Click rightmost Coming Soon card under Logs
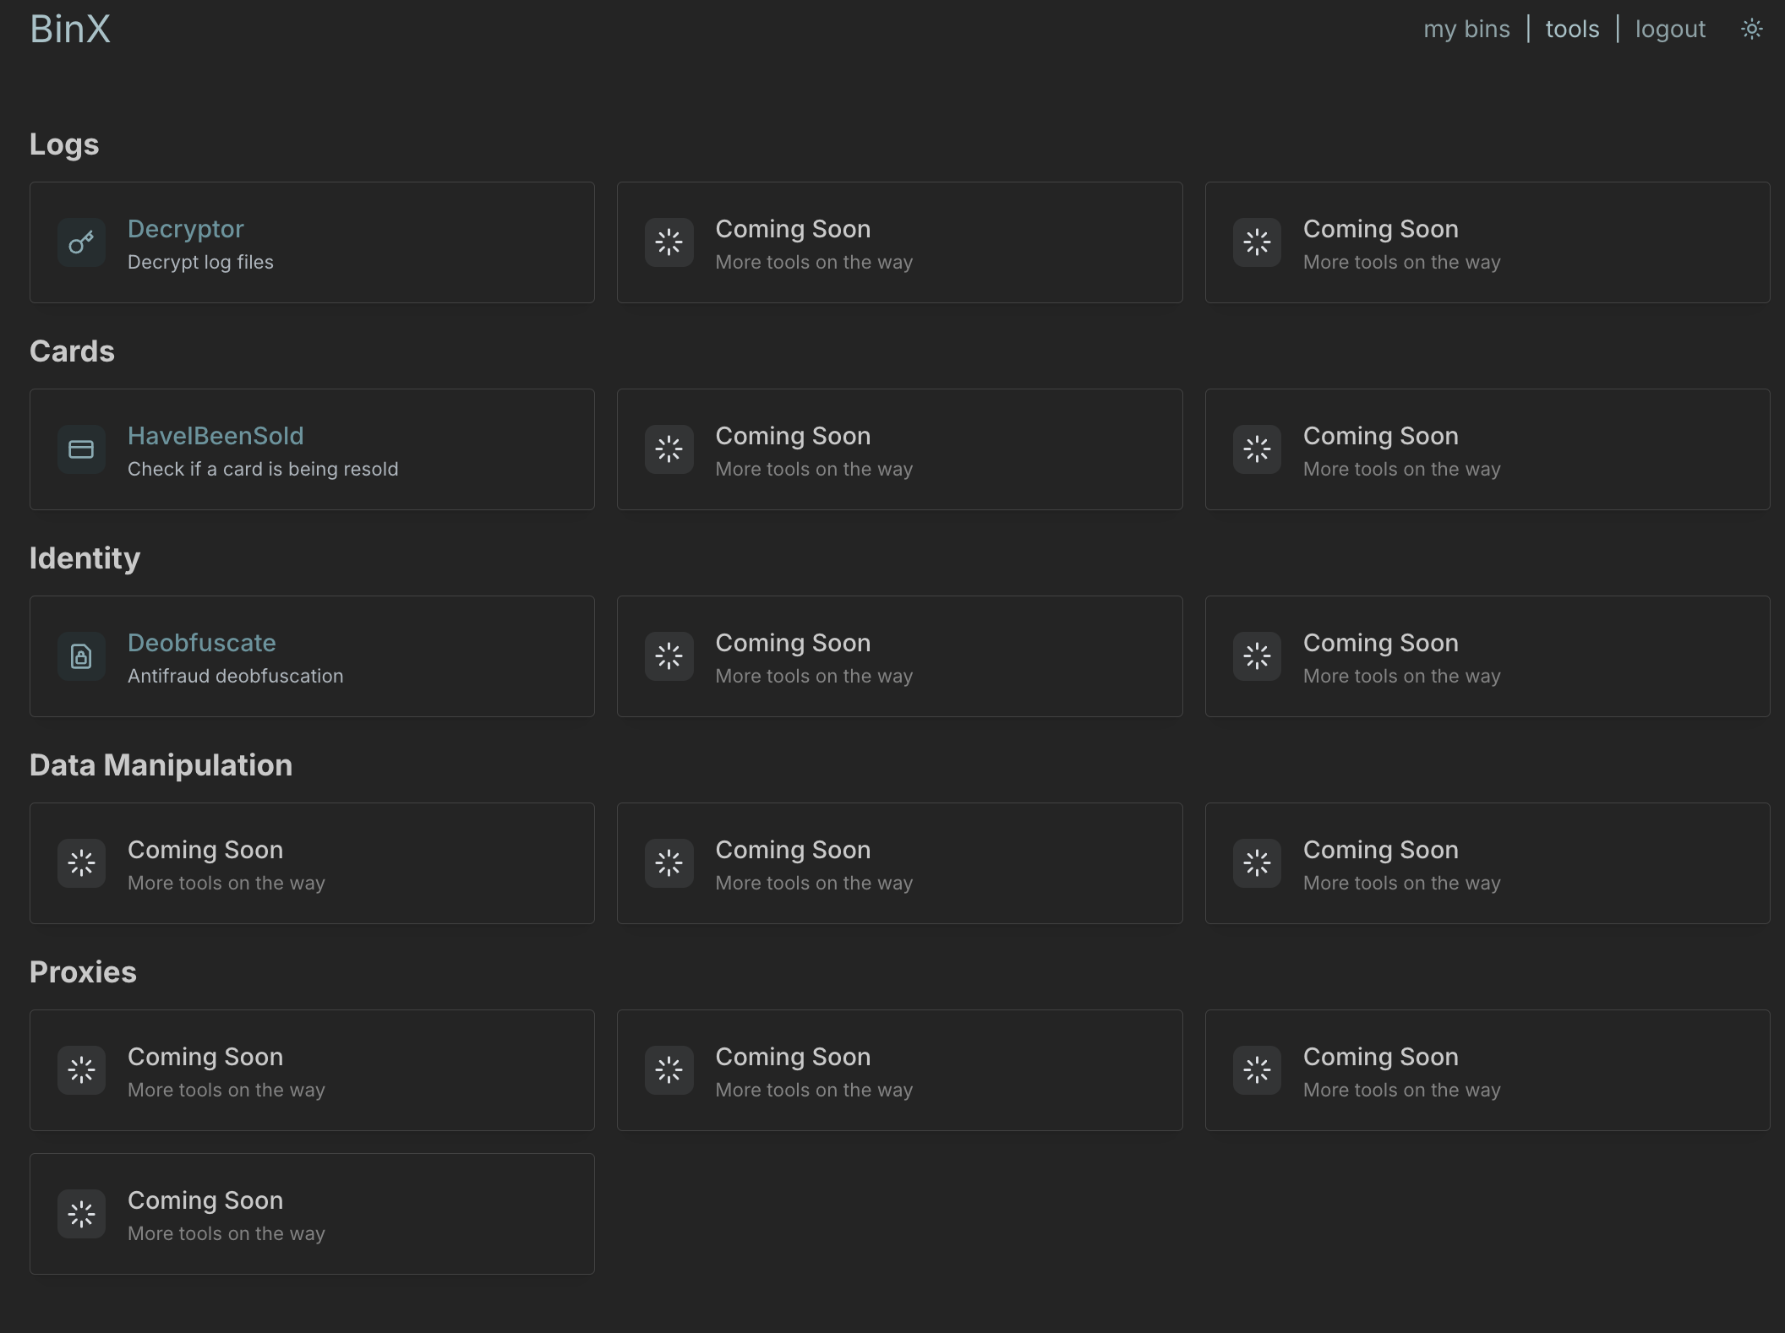 click(1487, 243)
